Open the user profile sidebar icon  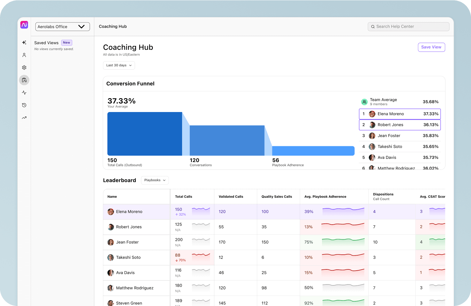[x=24, y=55]
